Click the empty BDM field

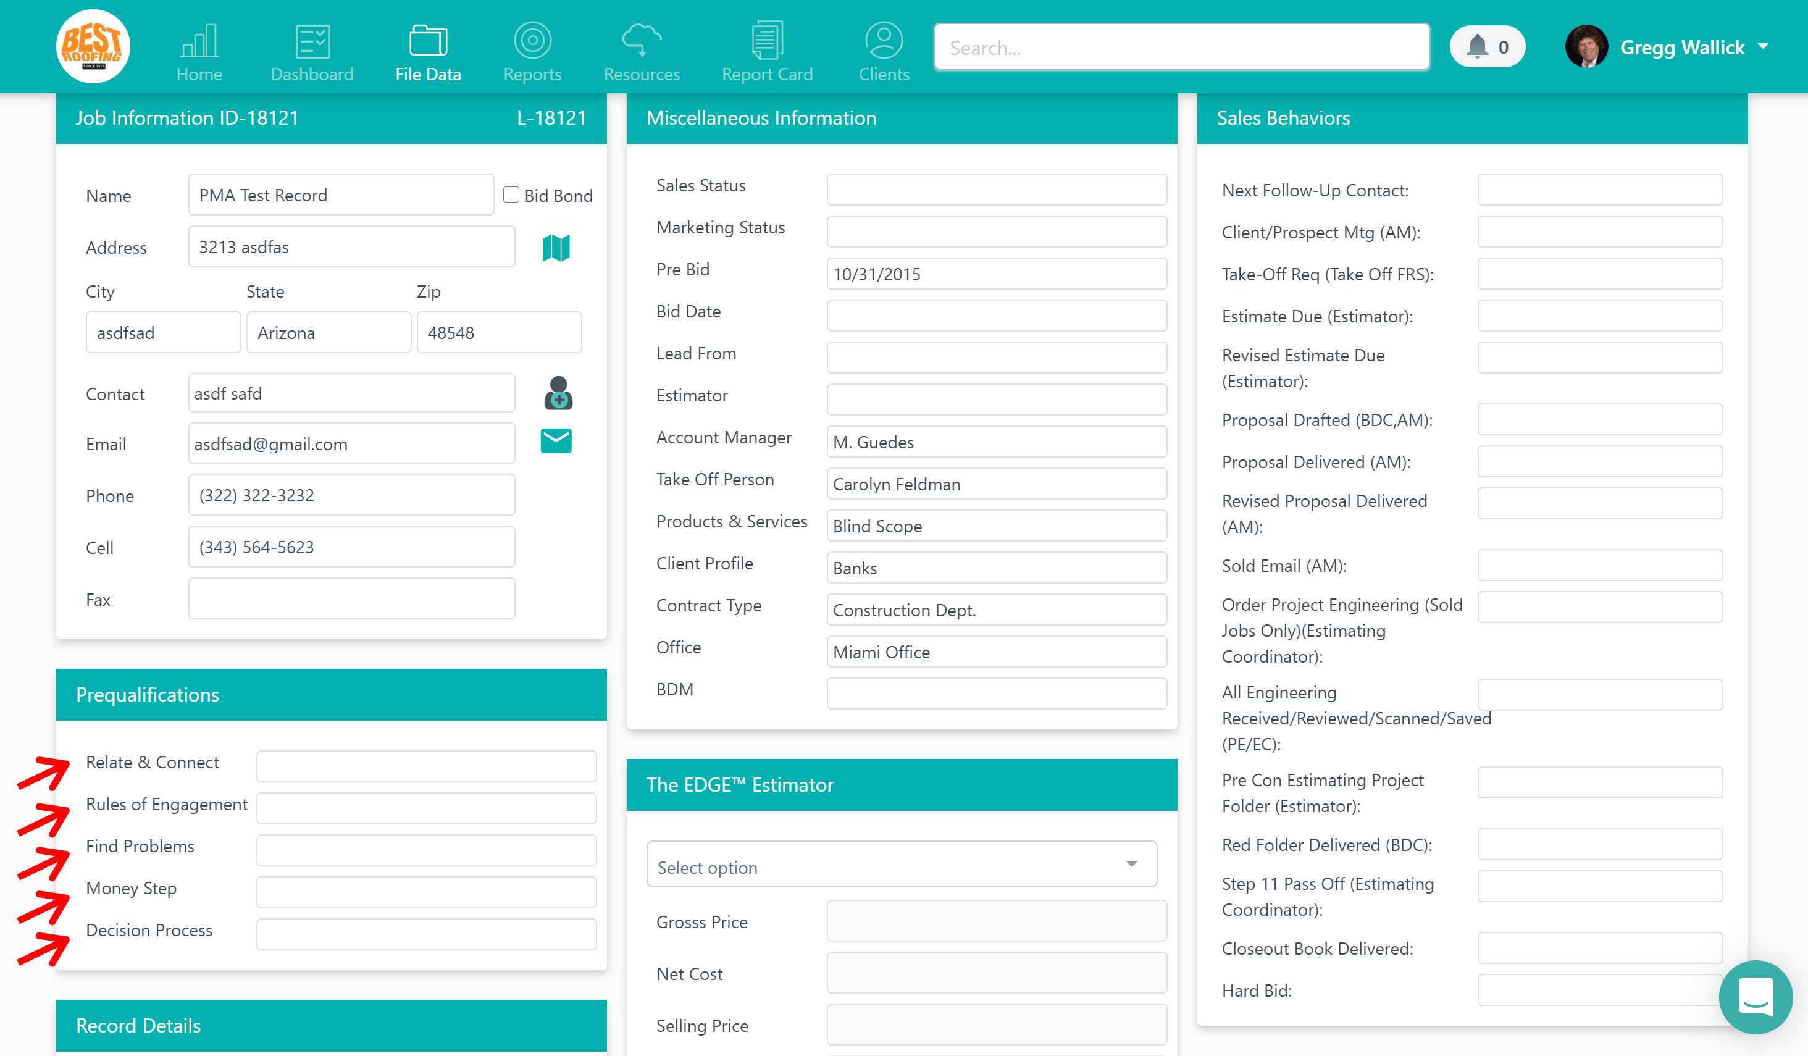click(x=997, y=694)
